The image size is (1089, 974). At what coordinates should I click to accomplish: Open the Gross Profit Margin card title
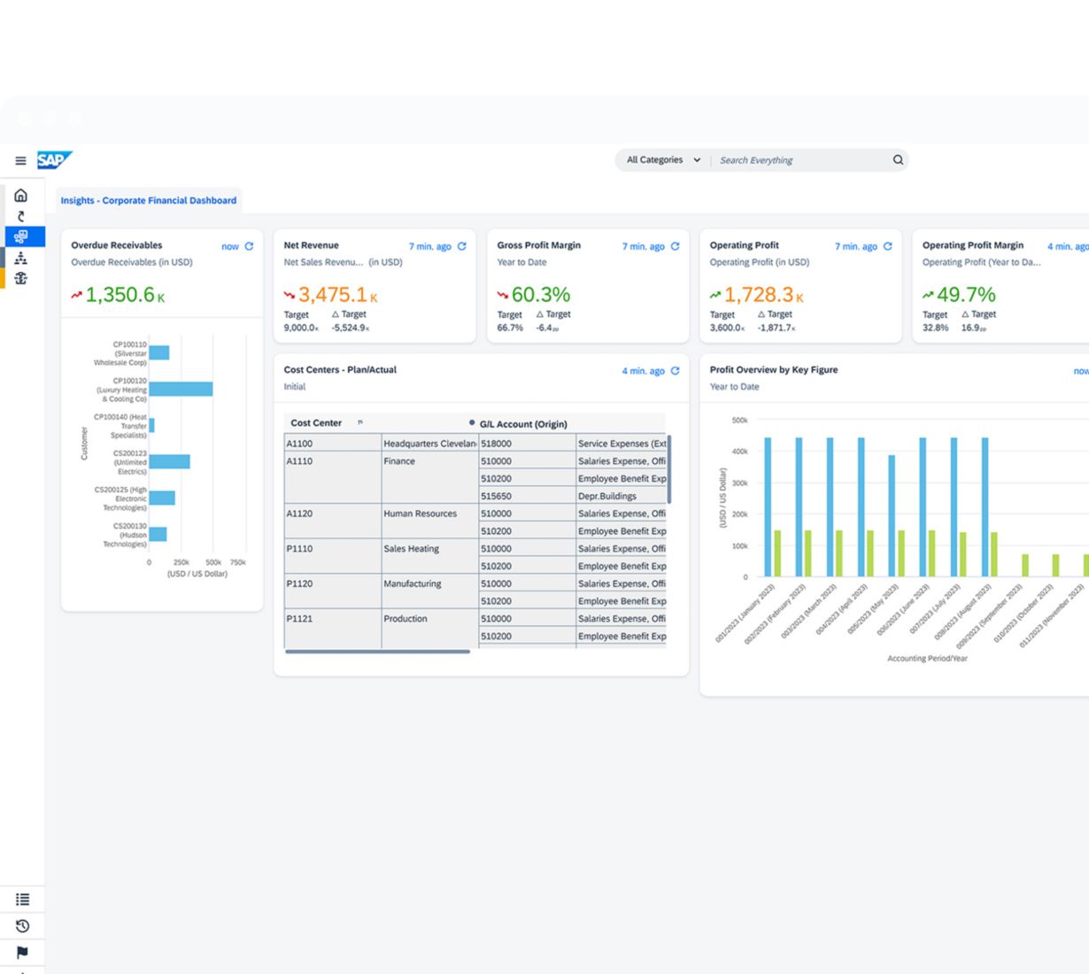tap(538, 245)
